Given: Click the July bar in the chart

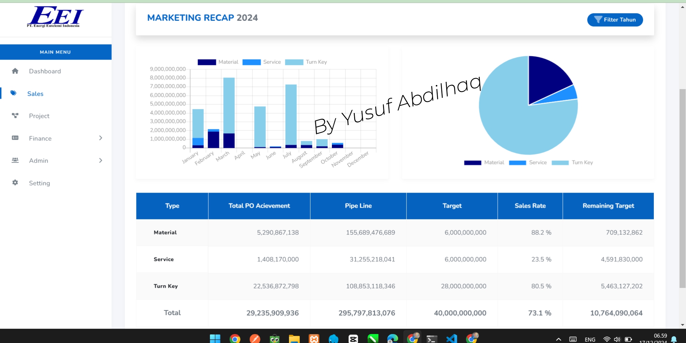Looking at the screenshot, I should 291,116.
